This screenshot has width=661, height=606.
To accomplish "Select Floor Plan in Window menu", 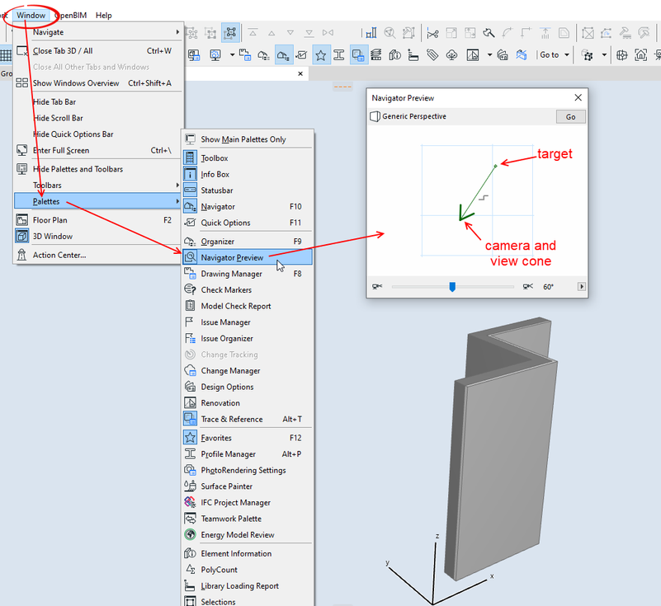I will [50, 220].
